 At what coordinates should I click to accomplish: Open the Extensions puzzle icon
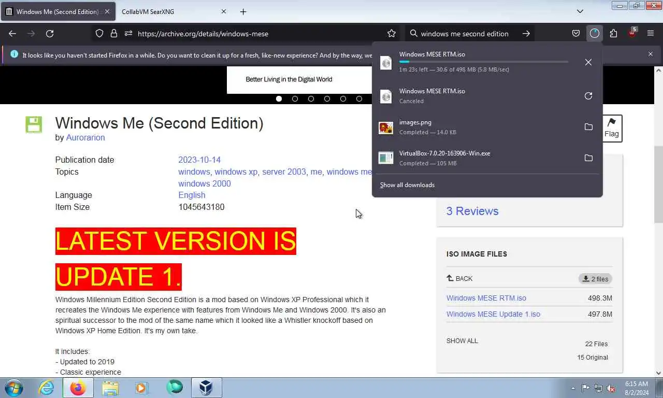[613, 34]
